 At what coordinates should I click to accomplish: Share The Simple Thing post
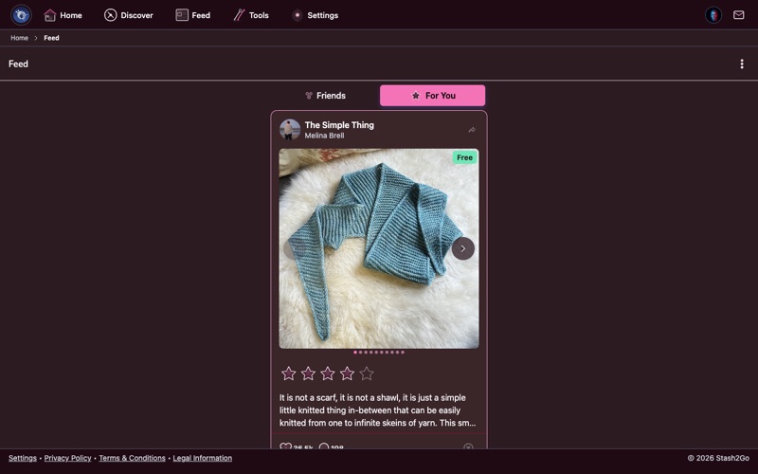pos(472,130)
